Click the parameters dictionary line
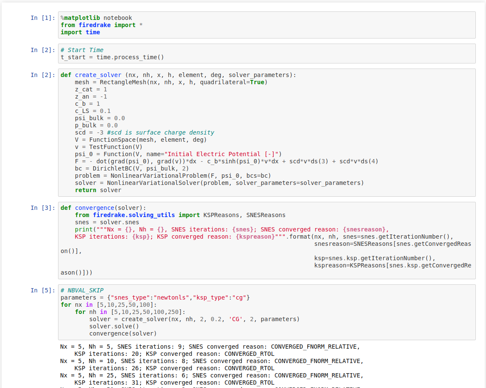 pyautogui.click(x=155, y=297)
